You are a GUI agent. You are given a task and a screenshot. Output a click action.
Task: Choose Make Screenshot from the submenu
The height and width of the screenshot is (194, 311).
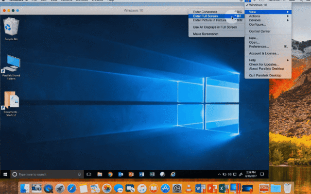point(216,34)
